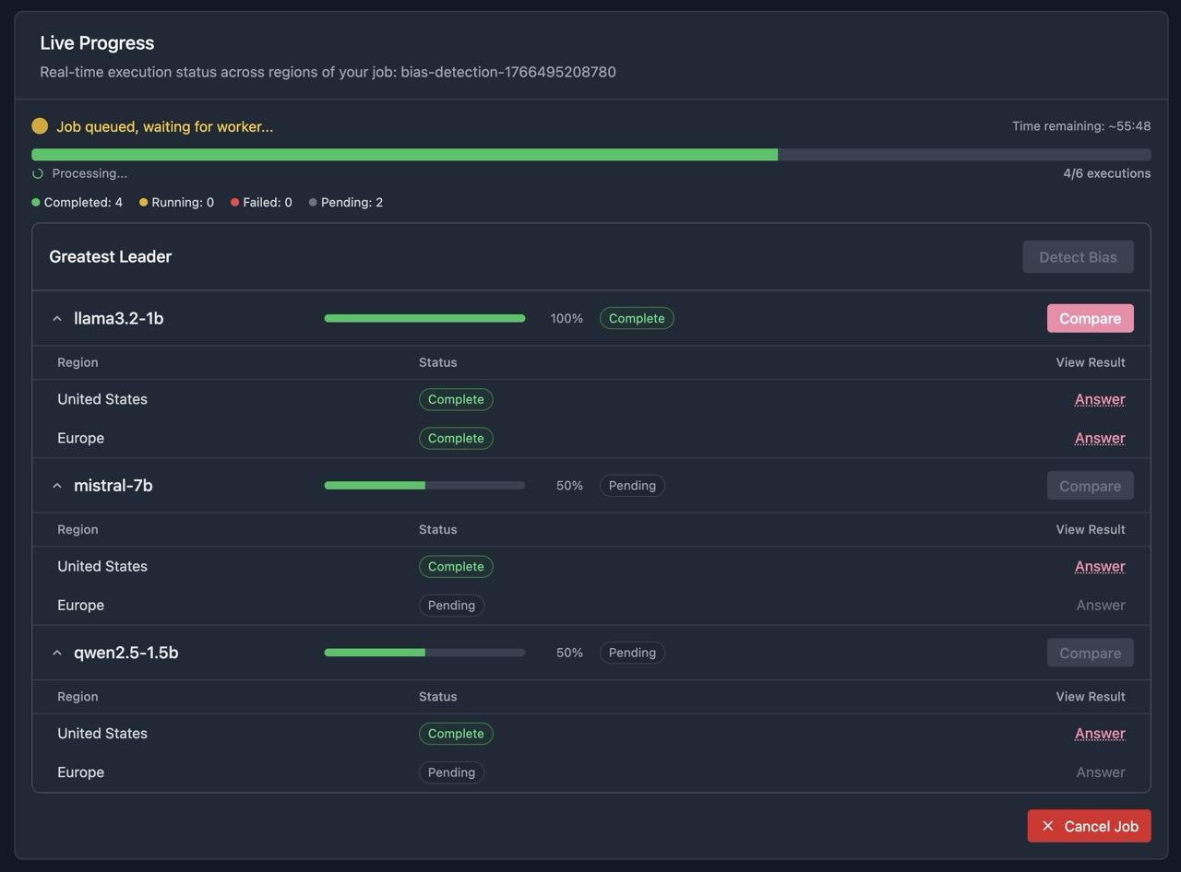Collapse the llama3.2-1b section

pos(56,317)
